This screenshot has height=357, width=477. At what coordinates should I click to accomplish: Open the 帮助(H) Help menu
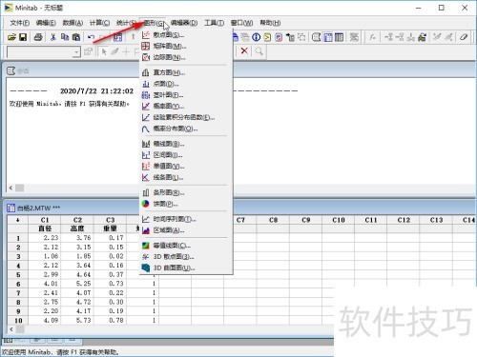coord(270,23)
